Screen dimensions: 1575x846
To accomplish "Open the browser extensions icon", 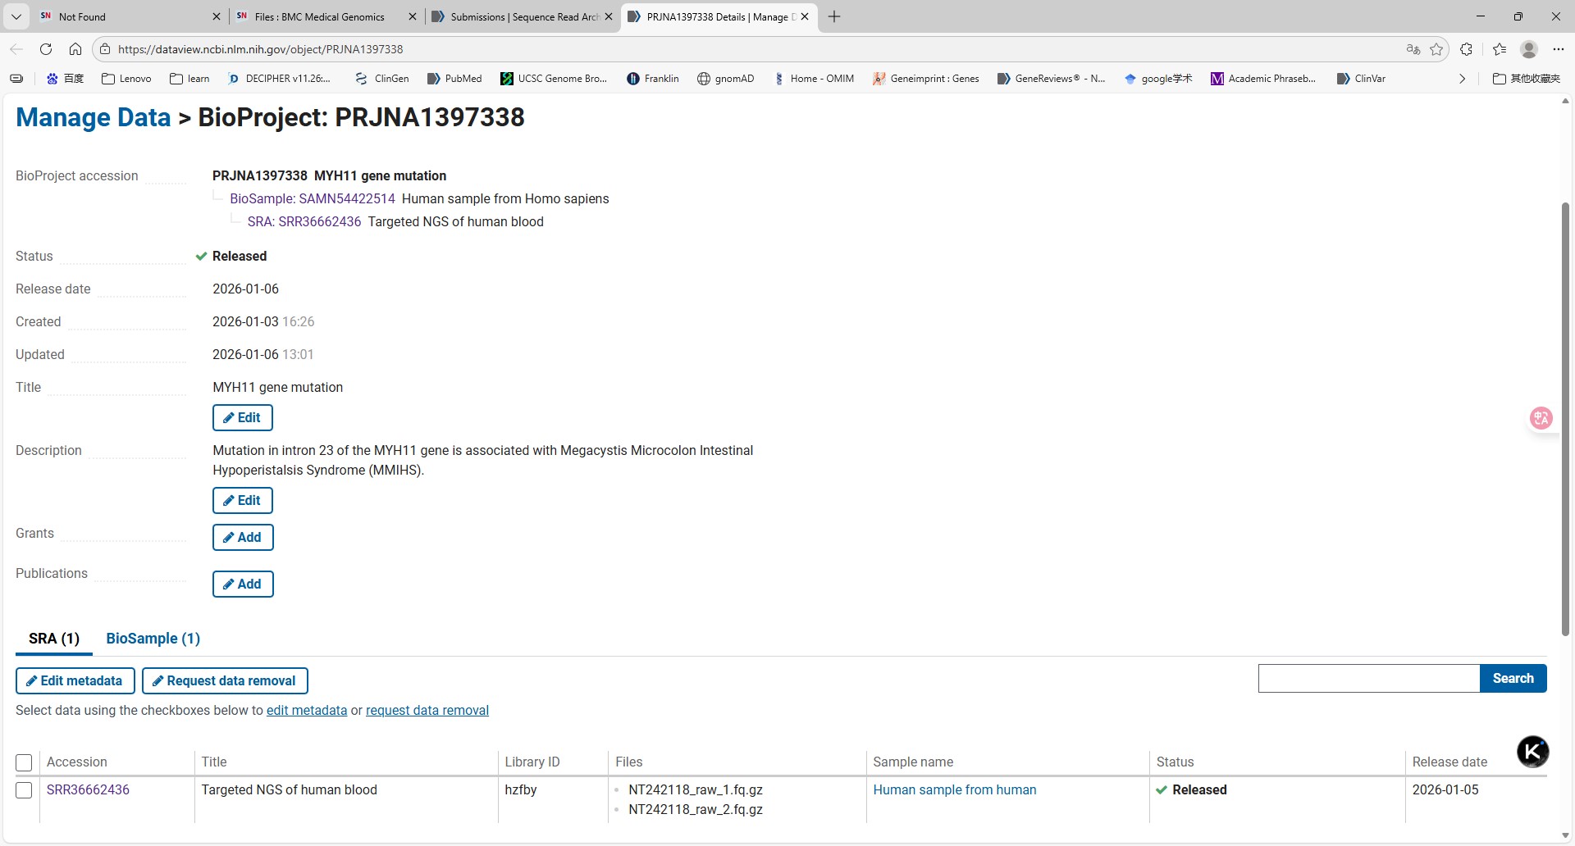I will pos(1467,49).
